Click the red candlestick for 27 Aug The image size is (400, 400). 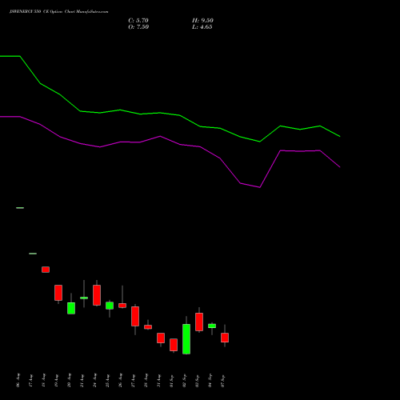[135, 316]
